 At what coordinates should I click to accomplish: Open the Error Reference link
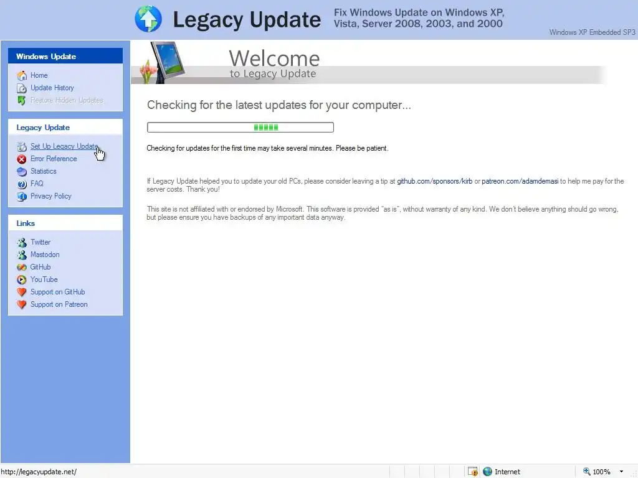54,159
